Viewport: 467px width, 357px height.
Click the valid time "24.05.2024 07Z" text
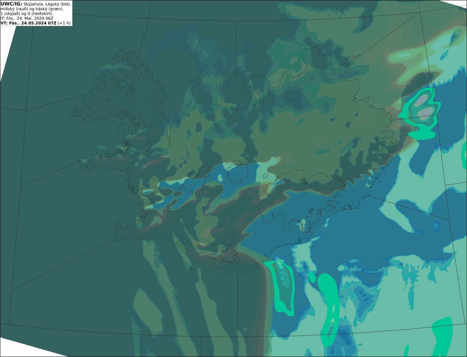pyautogui.click(x=39, y=23)
